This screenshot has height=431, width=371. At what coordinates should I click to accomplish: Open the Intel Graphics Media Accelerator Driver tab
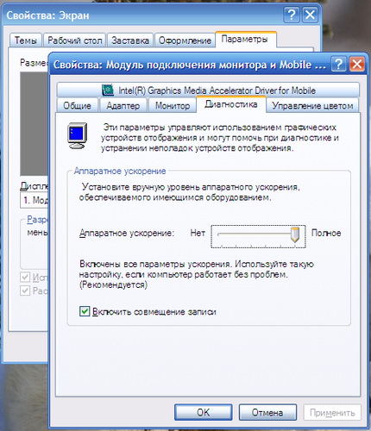[x=208, y=91]
